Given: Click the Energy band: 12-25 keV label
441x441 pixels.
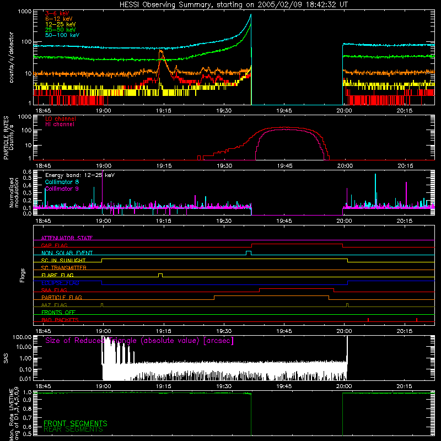Looking at the screenshot, I should coord(80,175).
